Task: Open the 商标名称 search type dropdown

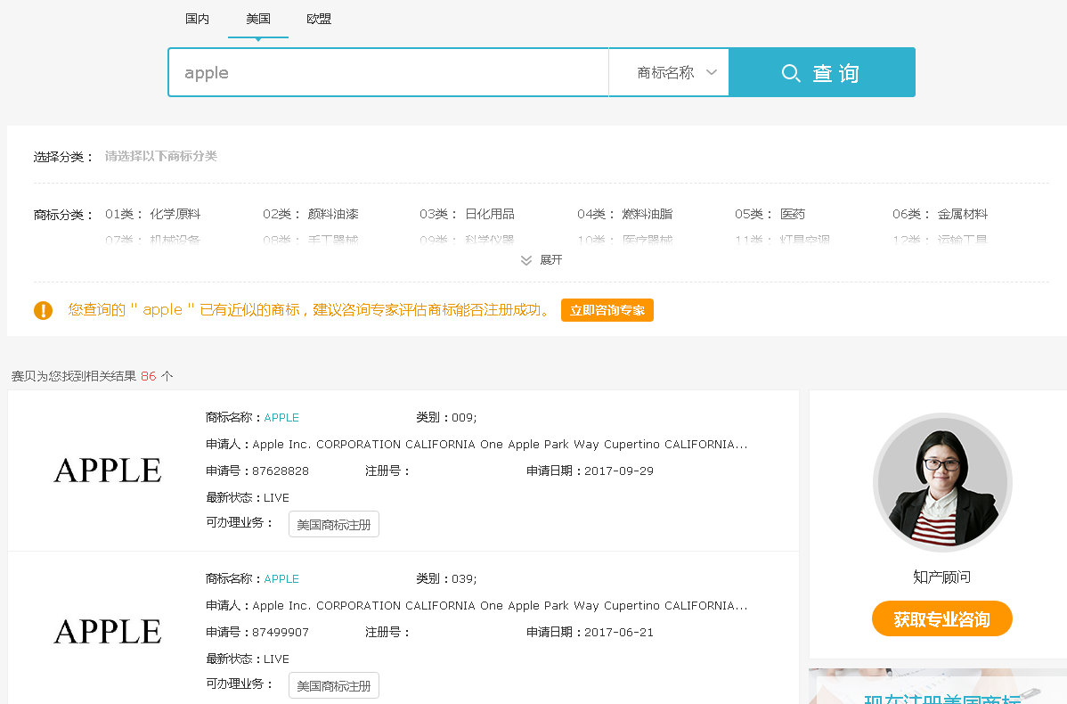Action: [x=669, y=72]
